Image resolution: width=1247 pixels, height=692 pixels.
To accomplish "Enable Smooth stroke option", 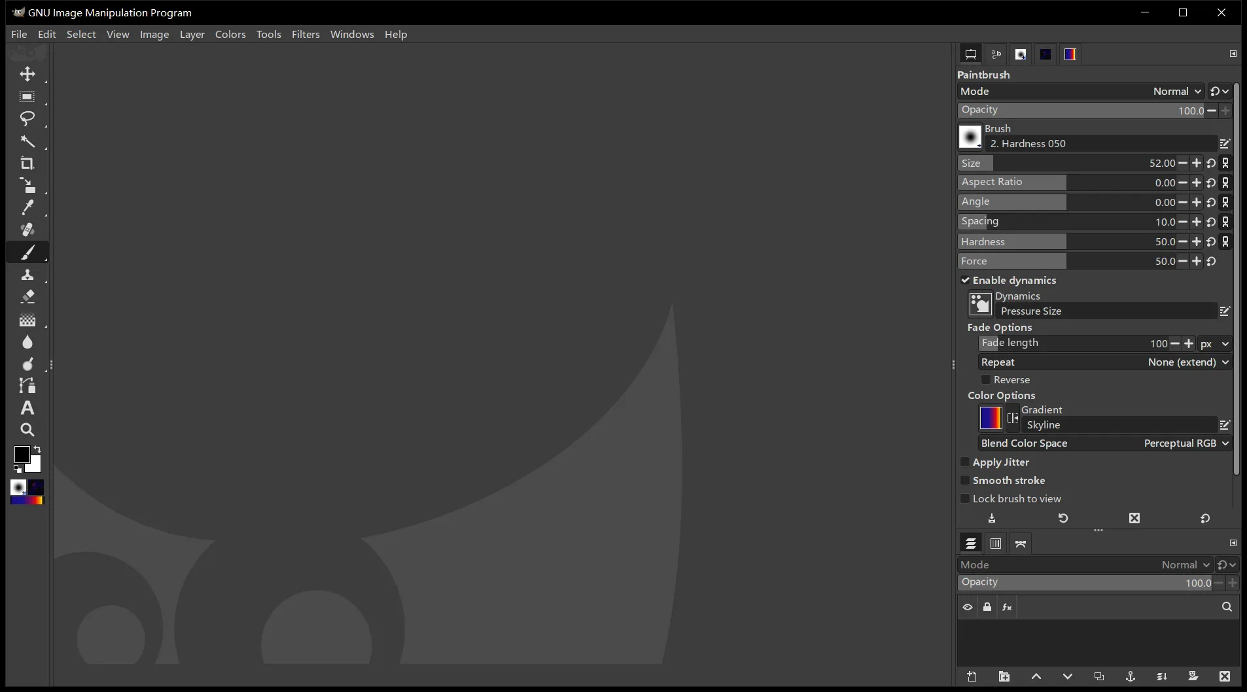I will tap(964, 480).
